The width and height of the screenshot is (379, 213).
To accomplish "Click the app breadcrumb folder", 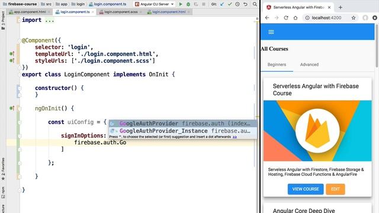I will [62, 4].
